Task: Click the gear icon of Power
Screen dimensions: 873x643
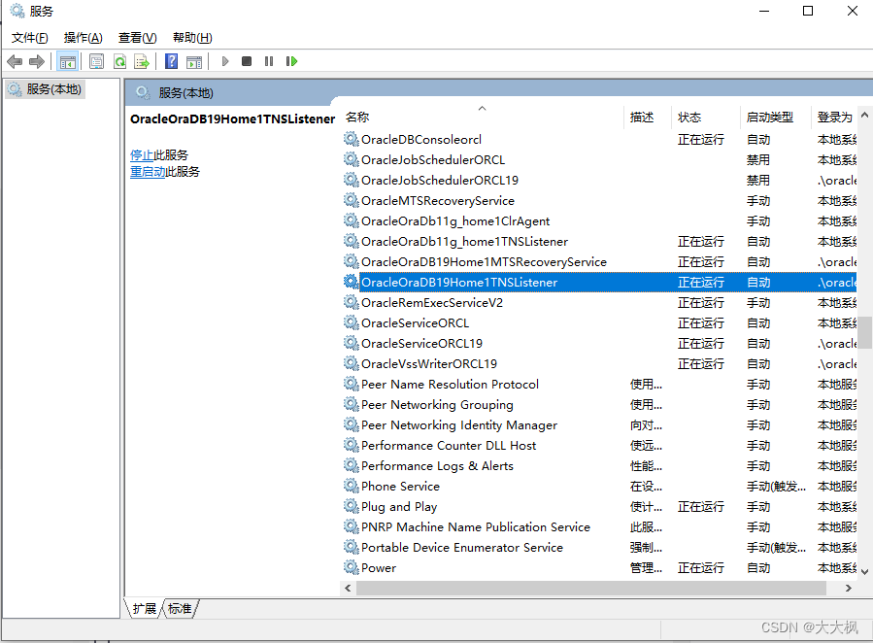Action: tap(352, 568)
